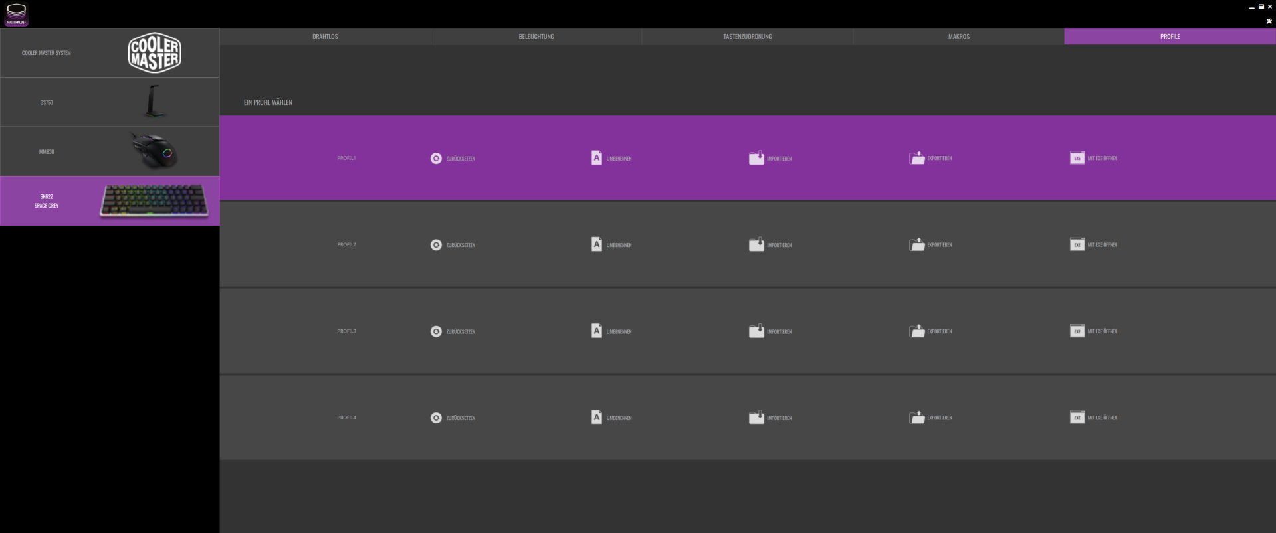Click the Umbenennen rename icon for Profil2
Image resolution: width=1276 pixels, height=533 pixels.
(x=597, y=244)
